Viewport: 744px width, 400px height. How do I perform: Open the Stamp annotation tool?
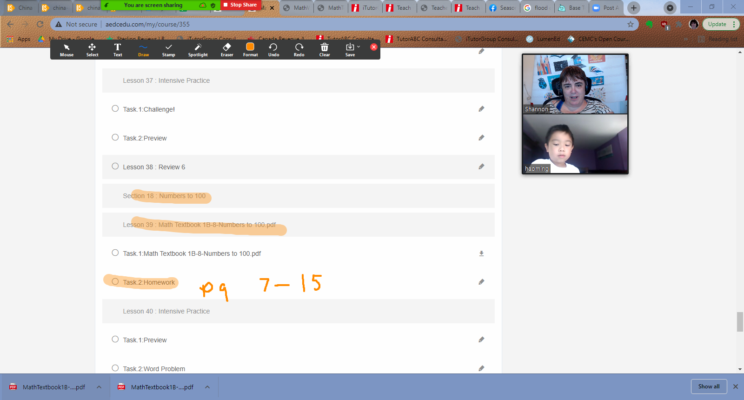point(168,50)
